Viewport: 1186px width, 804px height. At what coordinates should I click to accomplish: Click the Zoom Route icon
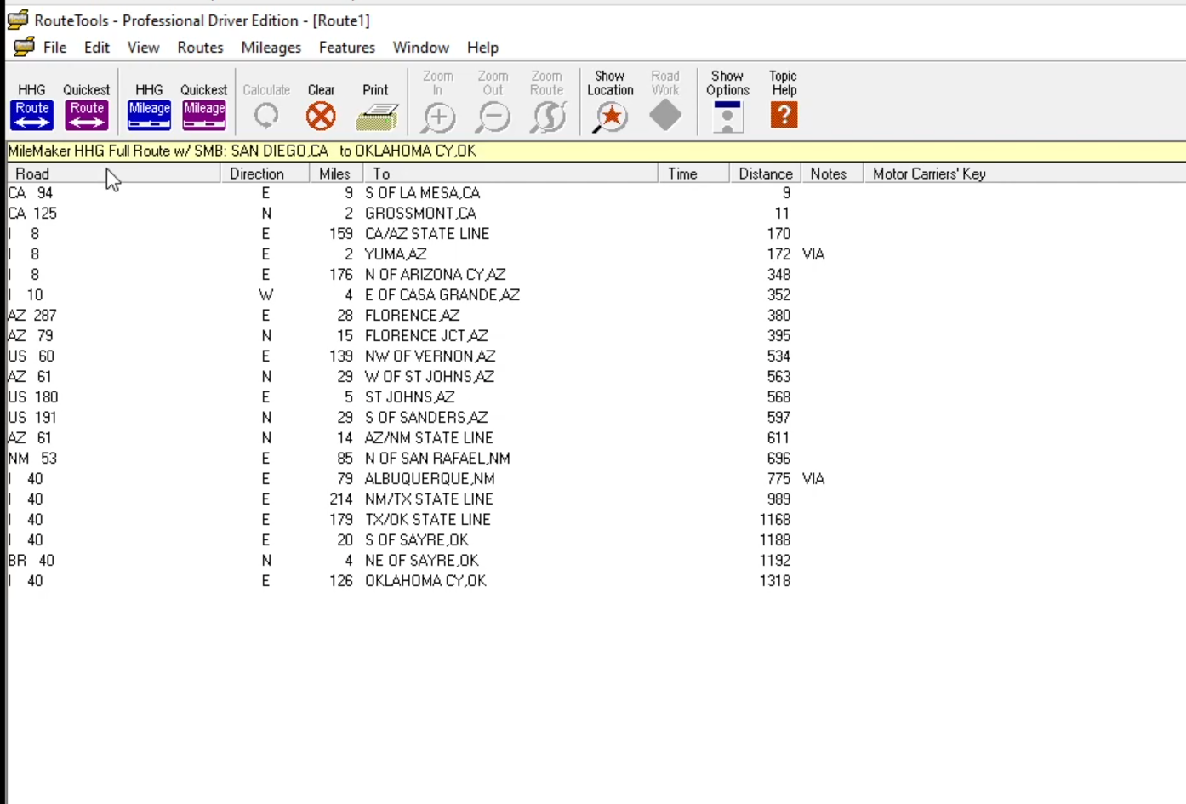(547, 117)
